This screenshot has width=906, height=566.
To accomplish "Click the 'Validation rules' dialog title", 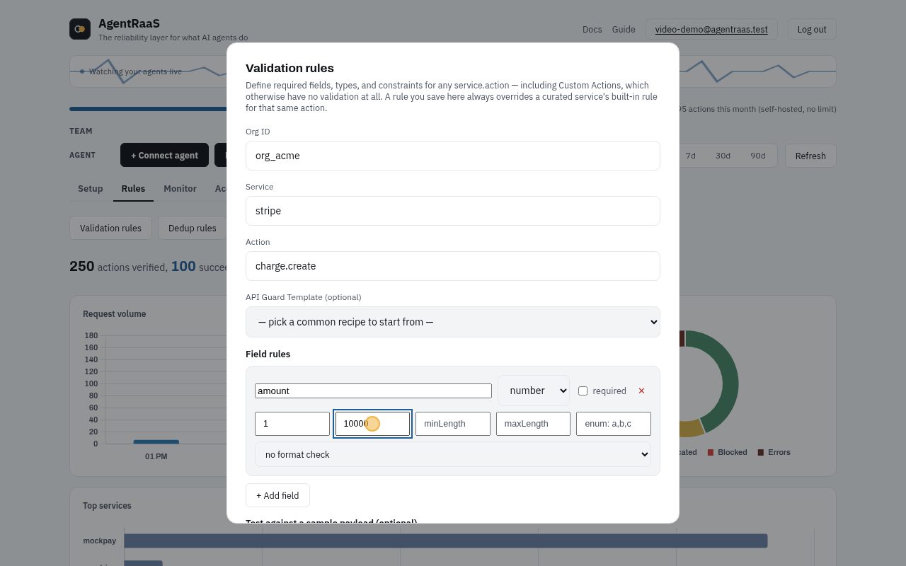I will pyautogui.click(x=289, y=68).
